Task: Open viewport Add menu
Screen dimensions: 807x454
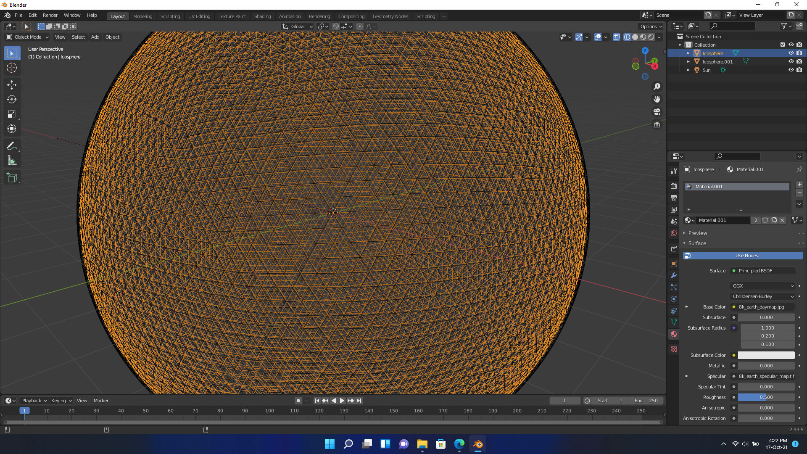Action: 95,37
